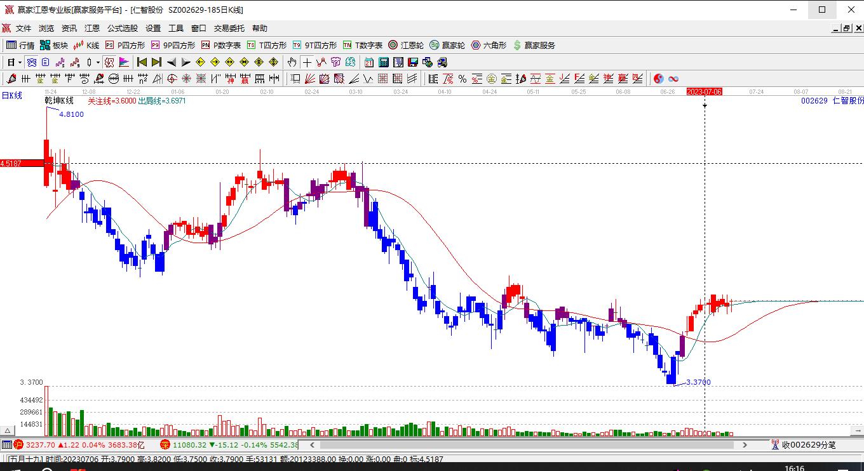The image size is (864, 471).
Task: Select the hand pan tool
Action: pyautogui.click(x=292, y=62)
